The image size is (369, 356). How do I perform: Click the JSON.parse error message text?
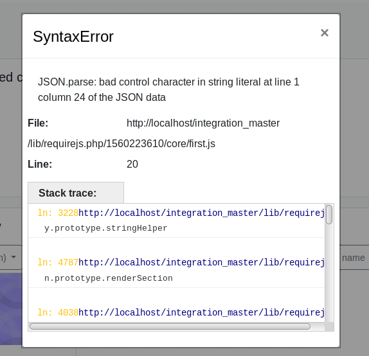[x=168, y=90]
